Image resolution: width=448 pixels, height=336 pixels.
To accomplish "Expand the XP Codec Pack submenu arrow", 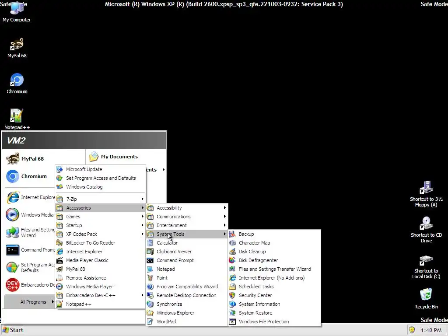I will click(142, 234).
